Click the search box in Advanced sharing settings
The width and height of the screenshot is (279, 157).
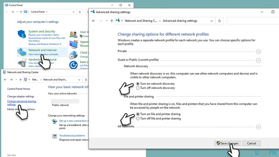tap(253, 21)
